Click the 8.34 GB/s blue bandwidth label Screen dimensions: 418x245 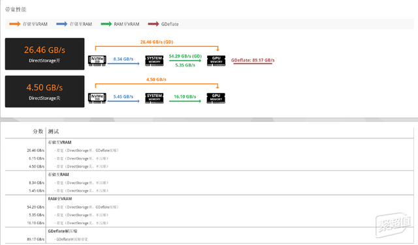(123, 59)
